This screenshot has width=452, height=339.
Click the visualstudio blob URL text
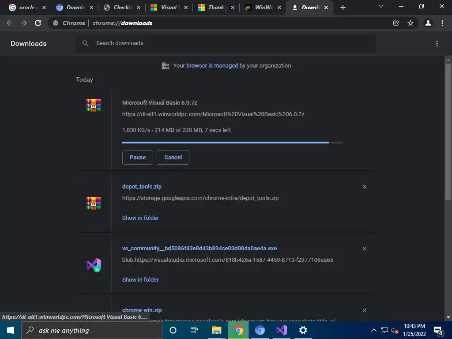pos(228,260)
